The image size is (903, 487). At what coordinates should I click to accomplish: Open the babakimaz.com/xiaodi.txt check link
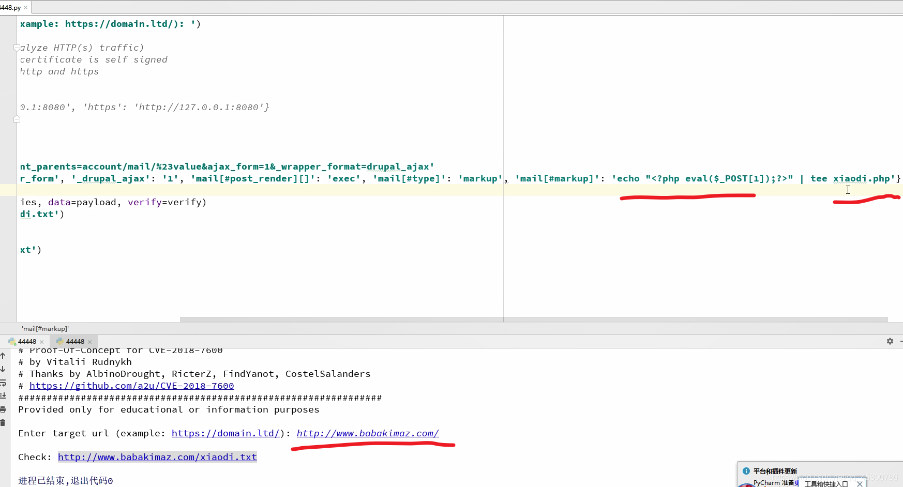point(157,457)
